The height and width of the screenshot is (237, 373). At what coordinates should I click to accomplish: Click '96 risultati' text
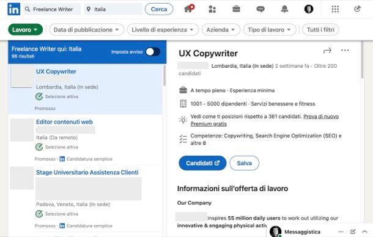click(x=23, y=56)
